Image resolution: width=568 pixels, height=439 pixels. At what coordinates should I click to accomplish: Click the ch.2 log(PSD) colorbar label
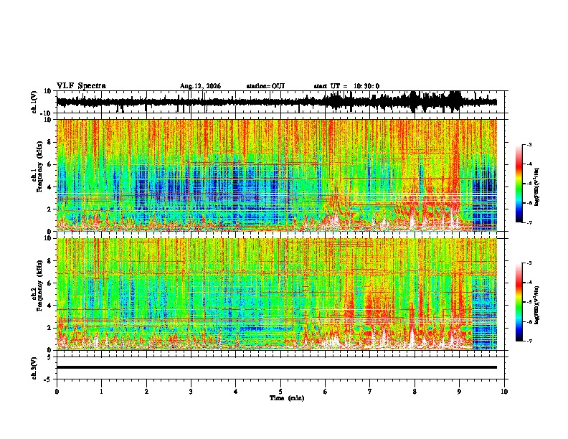[537, 305]
